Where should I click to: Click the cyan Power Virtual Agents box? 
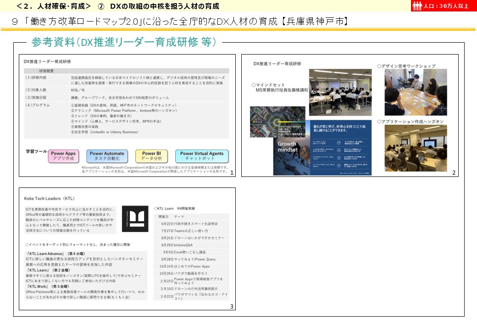pos(202,156)
